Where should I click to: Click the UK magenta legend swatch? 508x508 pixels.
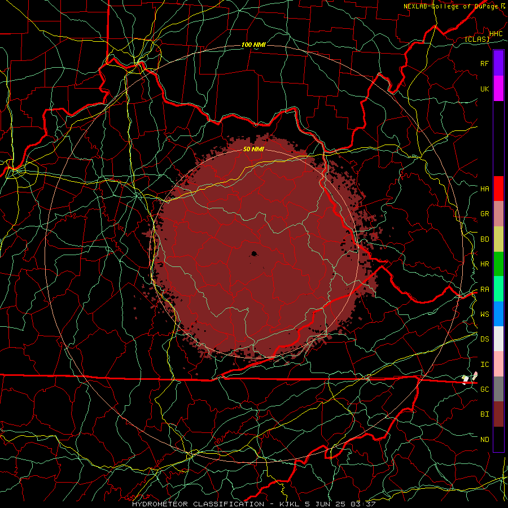(x=498, y=89)
